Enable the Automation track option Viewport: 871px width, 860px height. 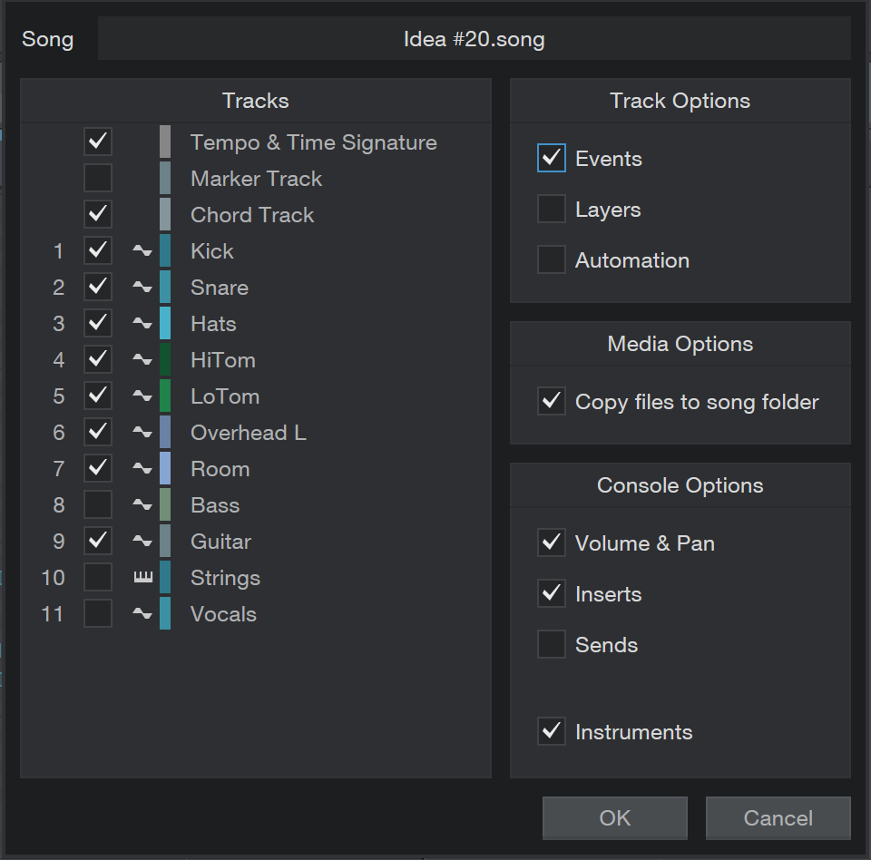tap(552, 259)
